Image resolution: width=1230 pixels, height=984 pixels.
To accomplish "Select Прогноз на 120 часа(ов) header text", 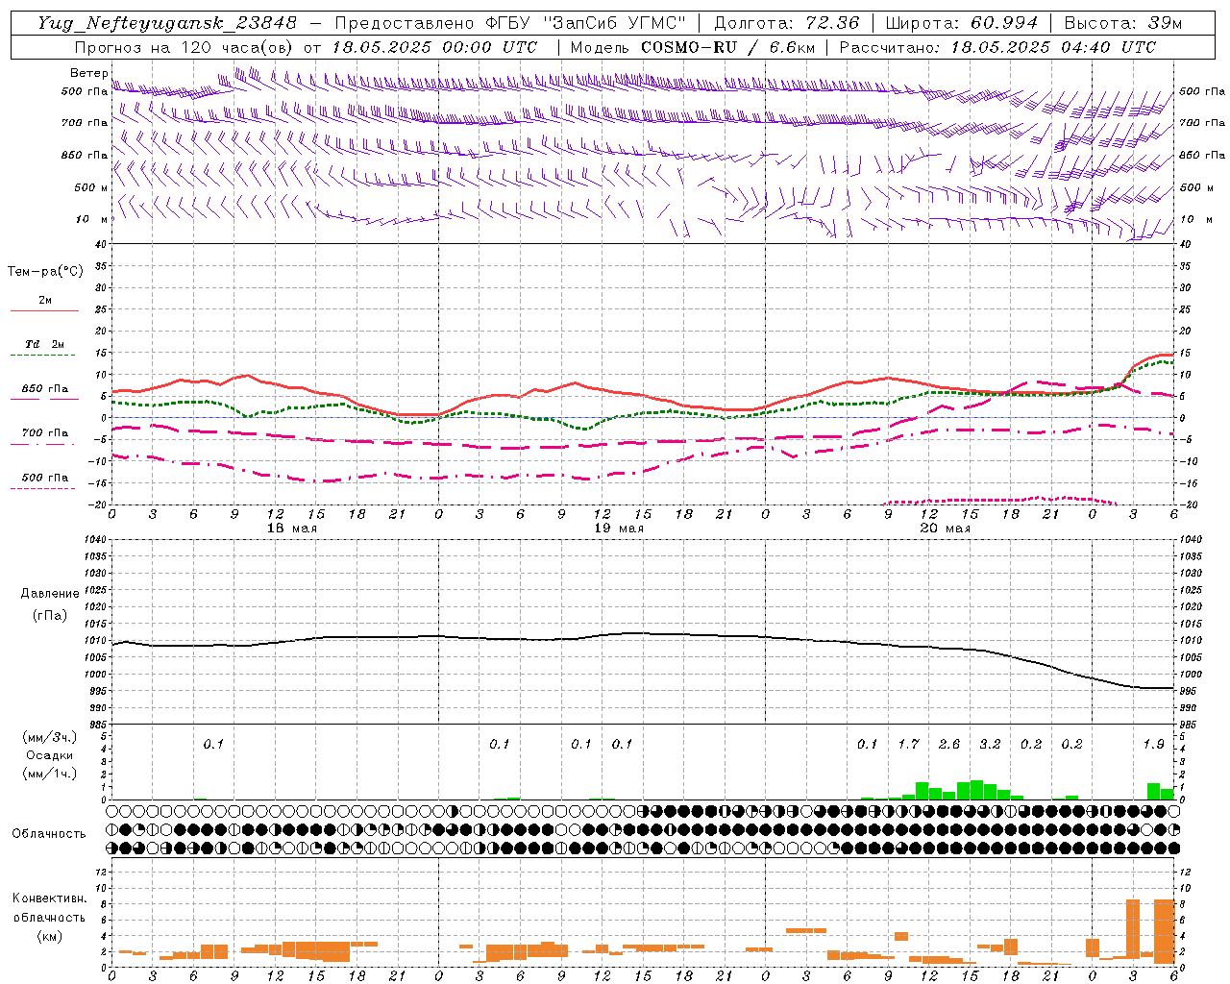I will pos(185,47).
